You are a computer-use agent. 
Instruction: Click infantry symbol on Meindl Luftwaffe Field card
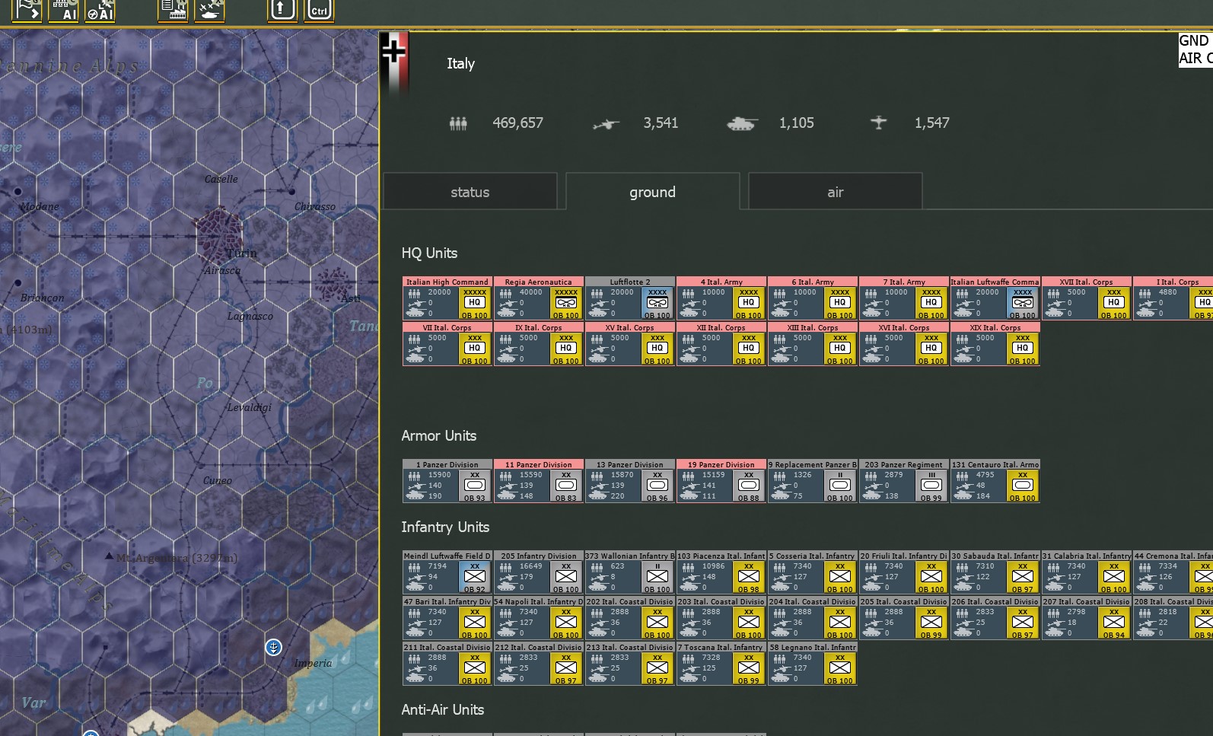(x=475, y=576)
